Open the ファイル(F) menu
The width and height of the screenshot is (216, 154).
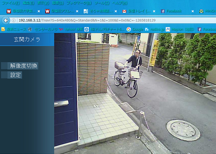(11, 3)
